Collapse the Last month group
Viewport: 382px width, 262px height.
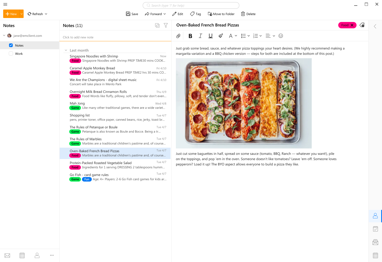tap(66, 50)
